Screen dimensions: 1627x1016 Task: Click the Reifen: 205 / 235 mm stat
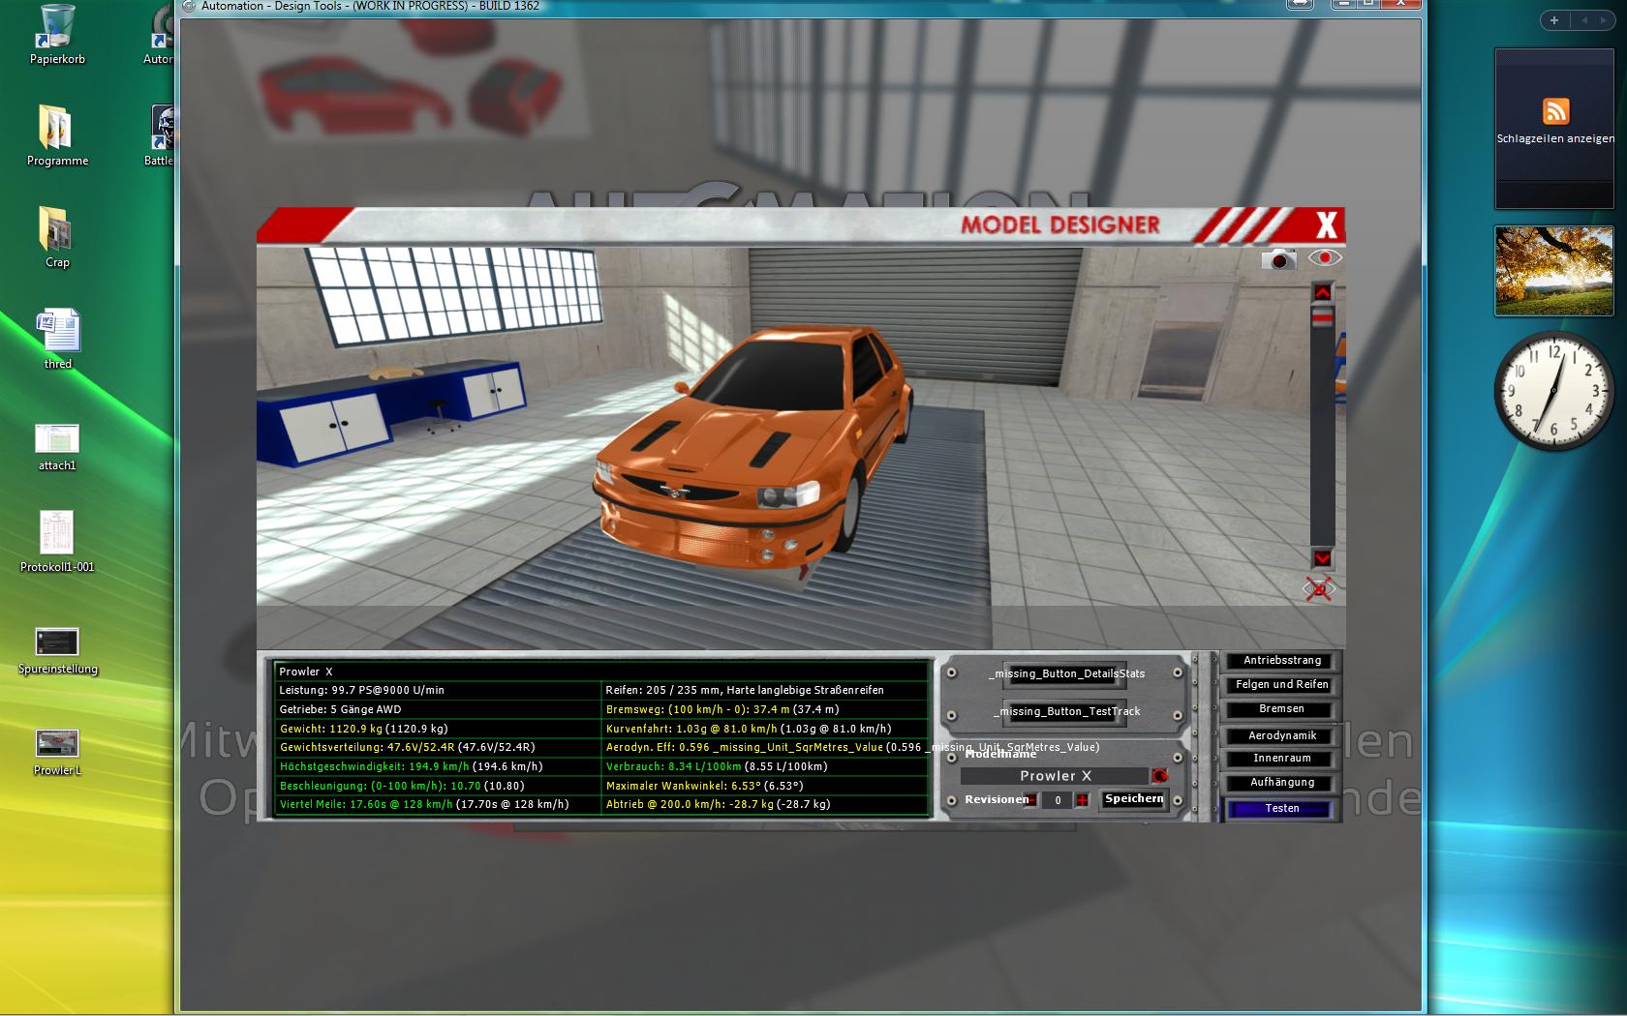pos(745,690)
